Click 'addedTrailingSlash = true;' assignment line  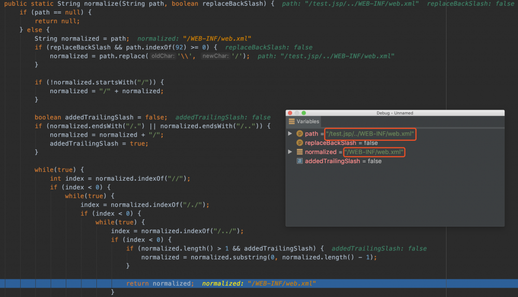(99, 143)
